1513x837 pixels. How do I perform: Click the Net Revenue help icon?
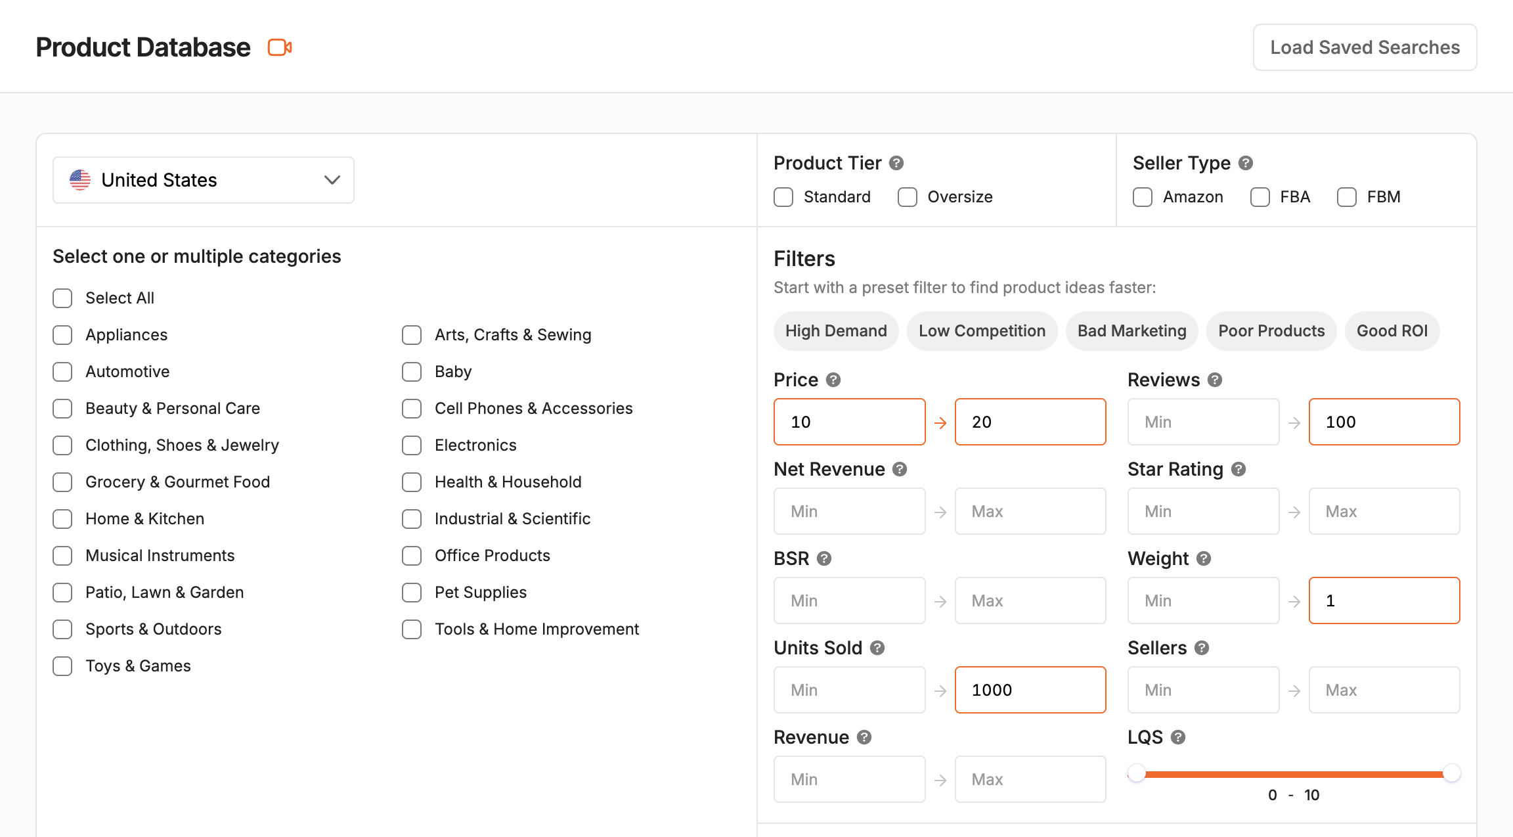[x=900, y=469]
